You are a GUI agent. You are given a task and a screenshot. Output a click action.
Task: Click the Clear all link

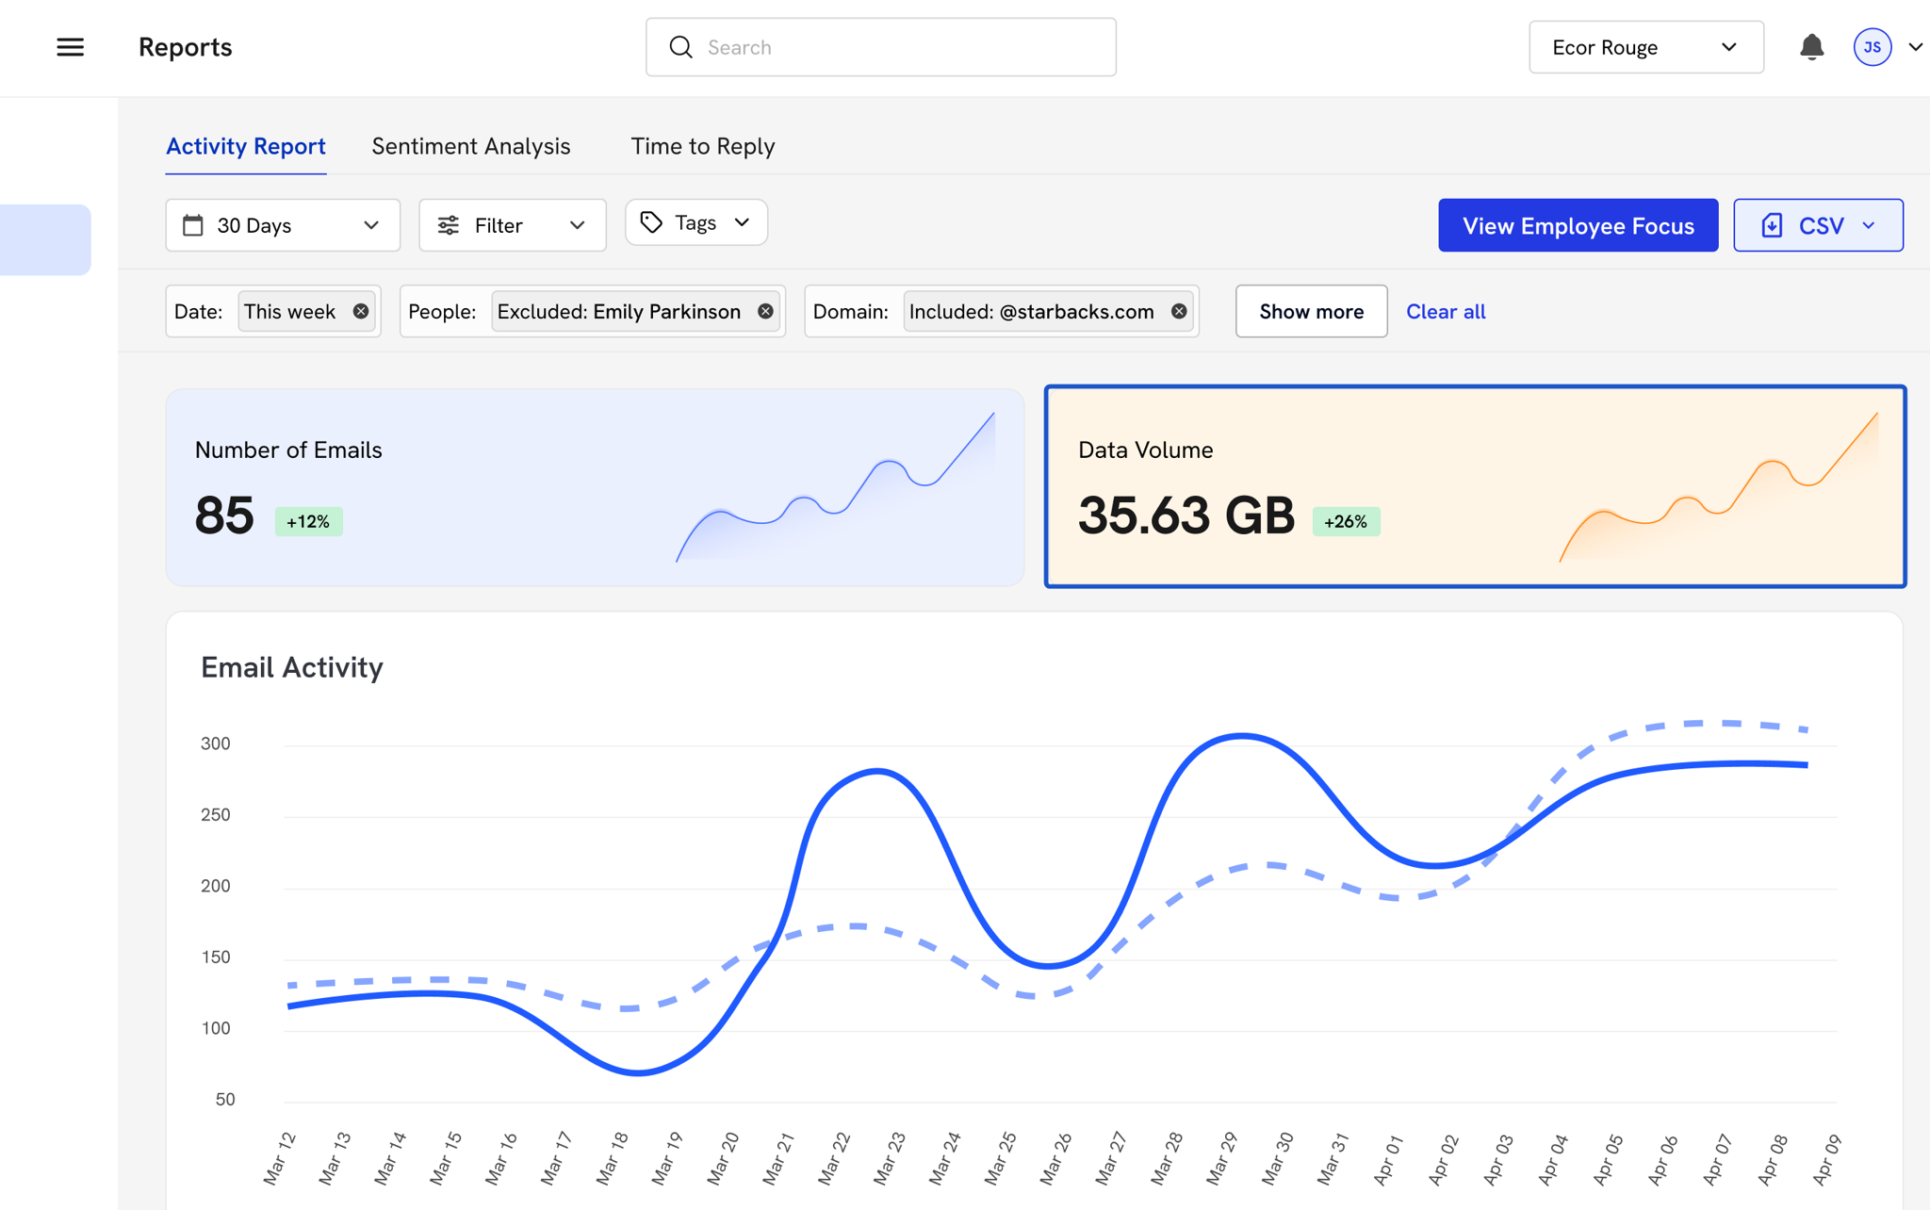1445,312
